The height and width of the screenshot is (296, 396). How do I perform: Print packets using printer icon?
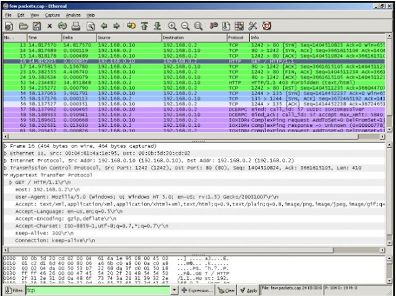pos(75,26)
